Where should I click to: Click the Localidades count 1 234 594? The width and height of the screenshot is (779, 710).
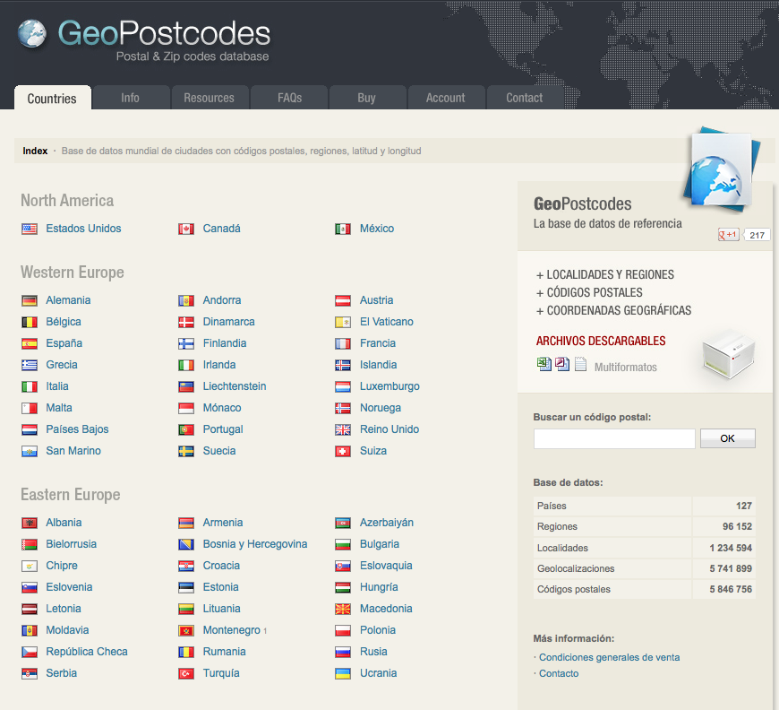[x=731, y=548]
